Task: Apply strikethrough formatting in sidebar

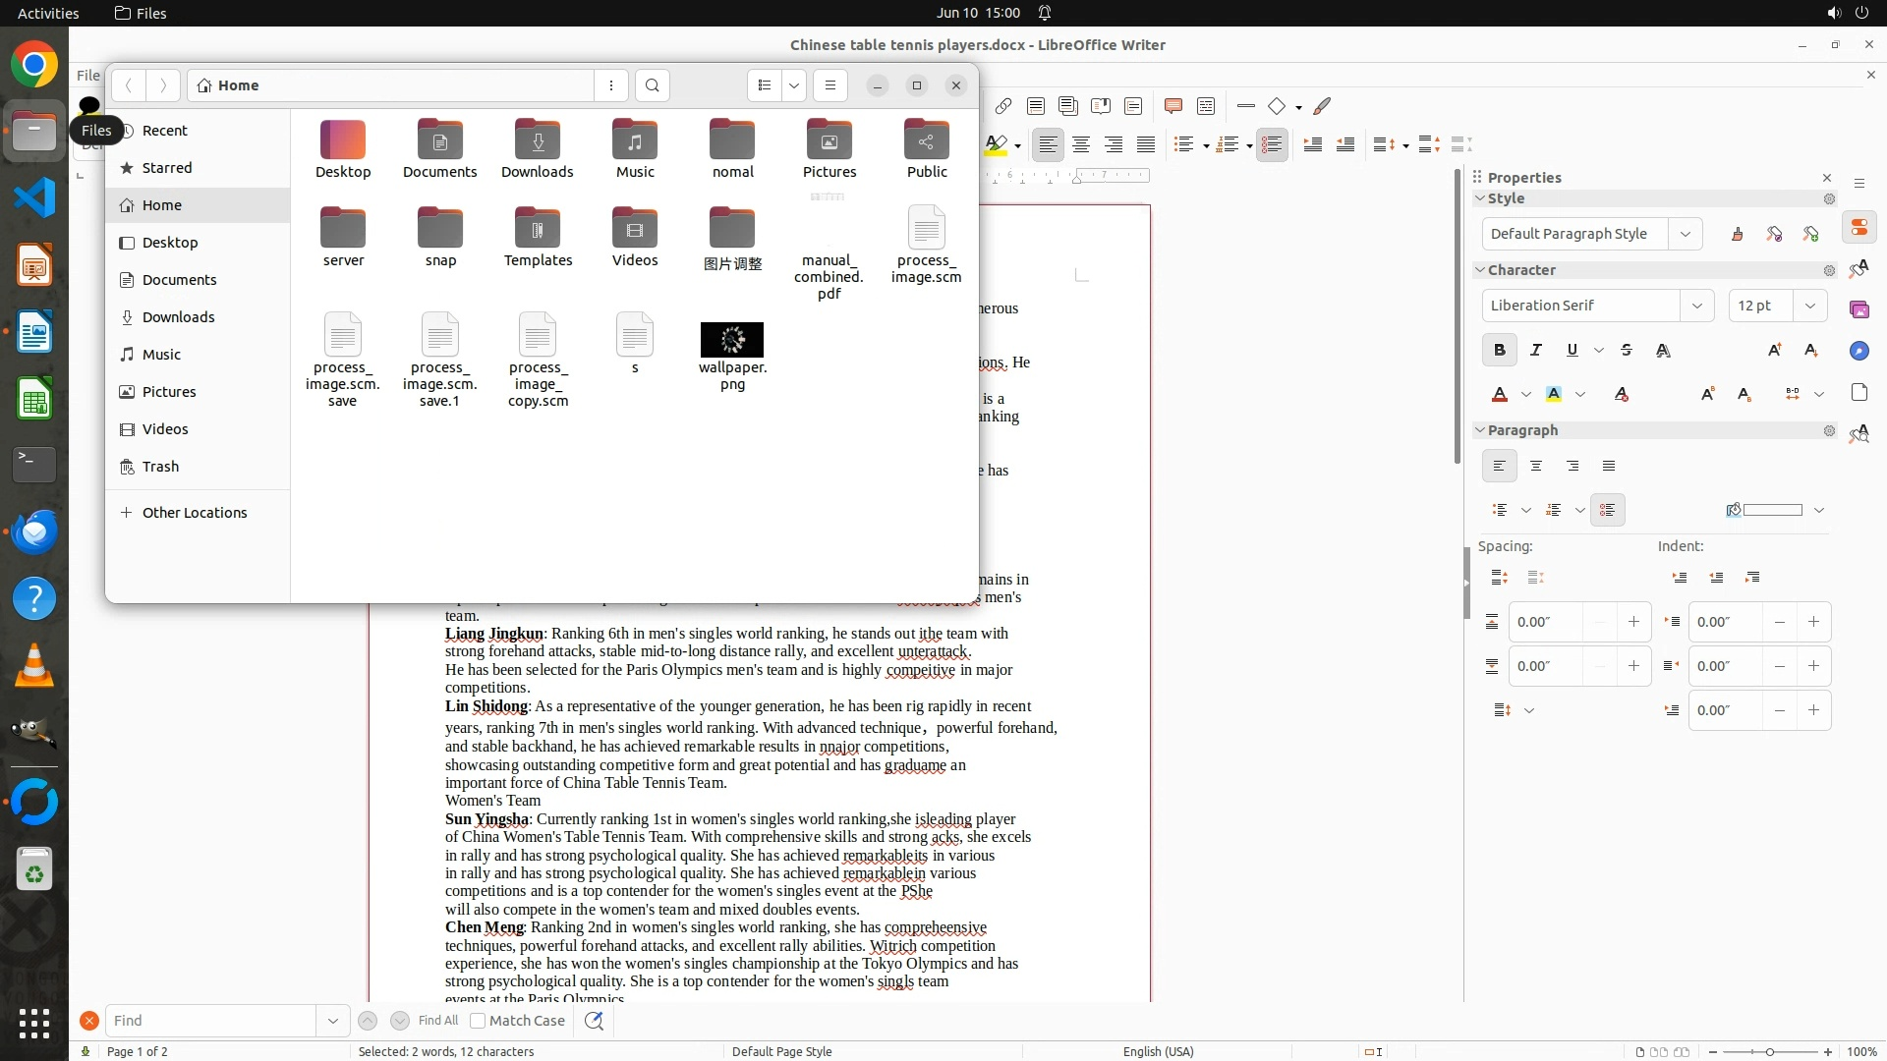Action: (x=1627, y=350)
